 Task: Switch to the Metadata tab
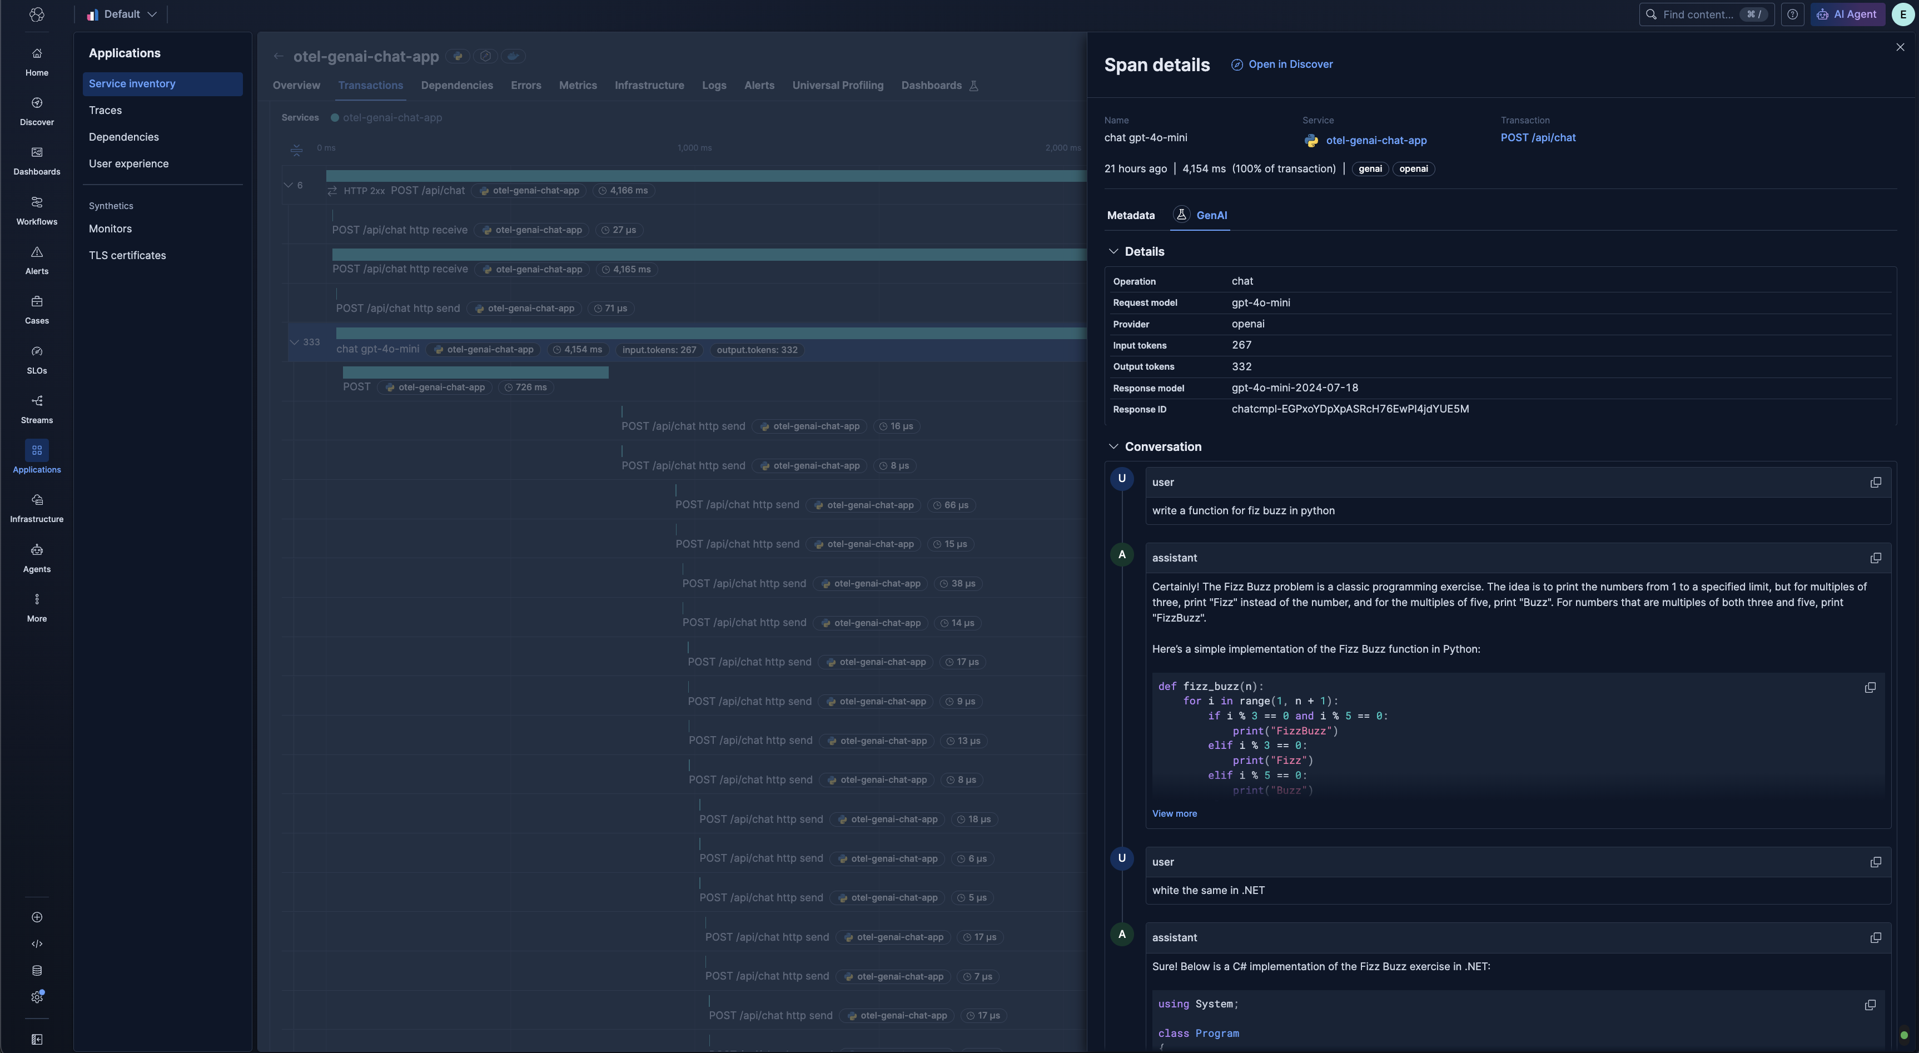pos(1130,215)
